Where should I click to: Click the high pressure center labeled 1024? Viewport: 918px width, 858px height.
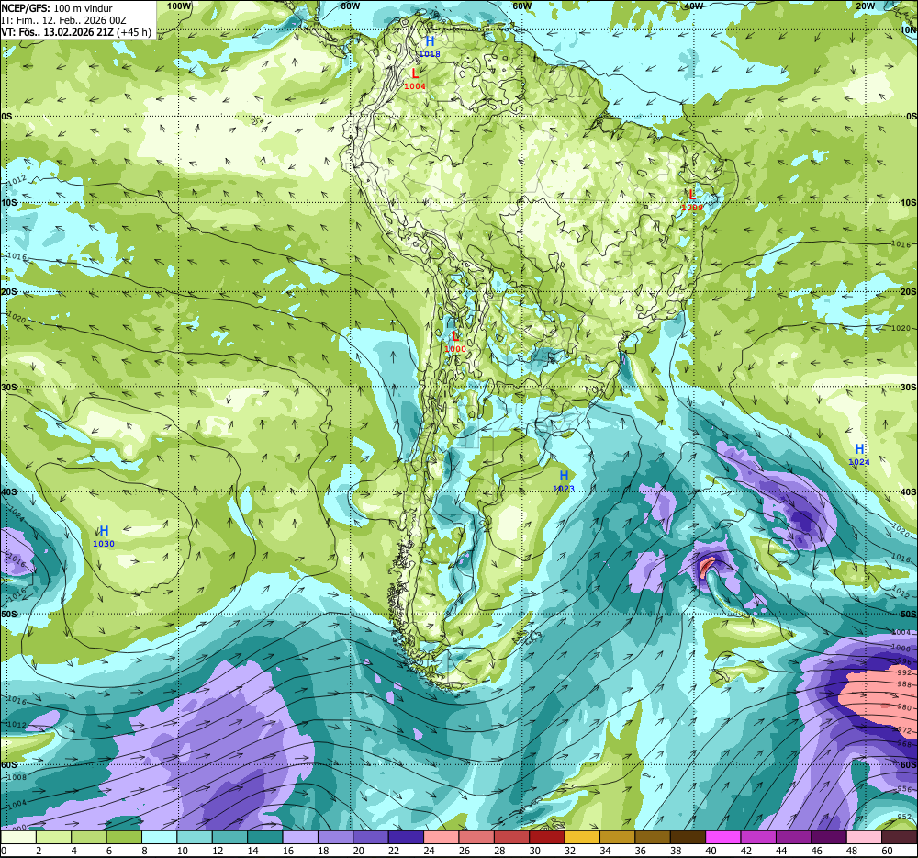click(859, 454)
